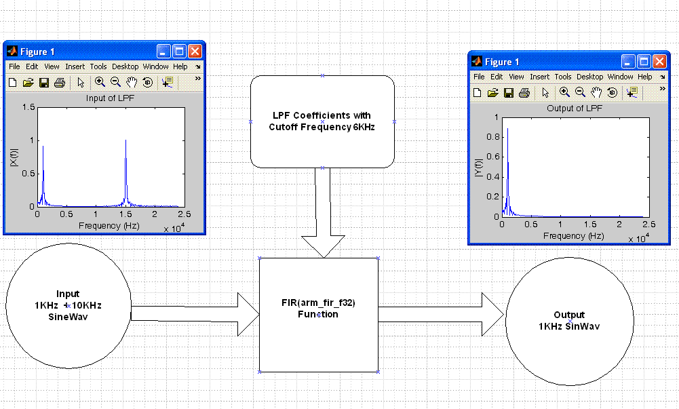The width and height of the screenshot is (679, 409).
Task: Select the FIR(arm_fir_f32) Function block
Action: 318,315
